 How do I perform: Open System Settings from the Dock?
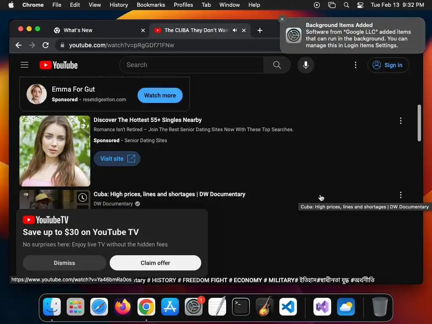click(194, 307)
